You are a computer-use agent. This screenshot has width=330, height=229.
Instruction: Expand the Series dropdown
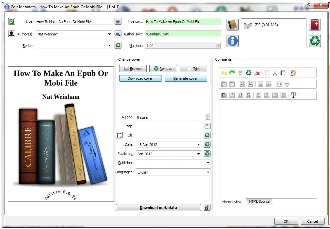click(109, 45)
